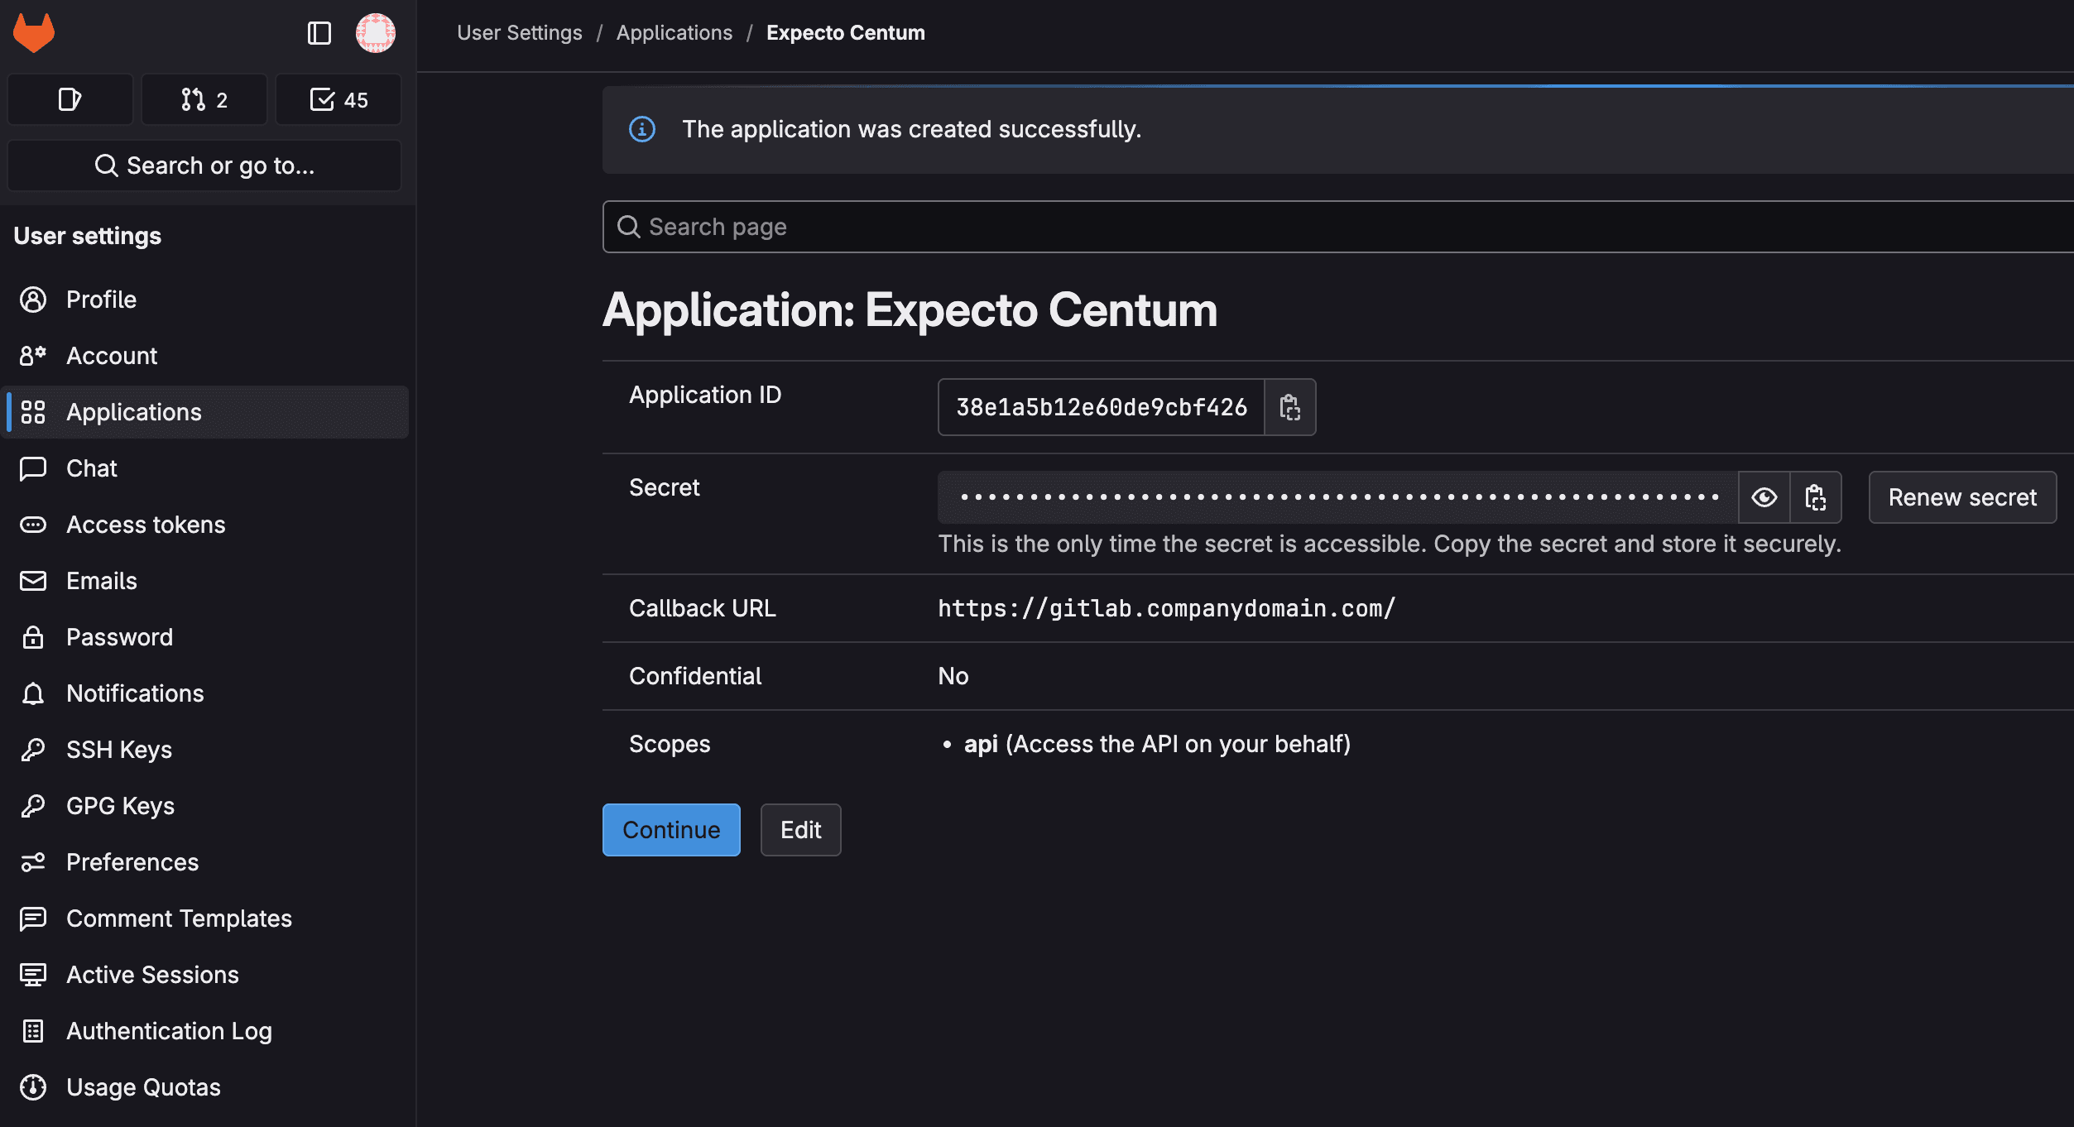Click the Preferences sliders icon

click(33, 862)
